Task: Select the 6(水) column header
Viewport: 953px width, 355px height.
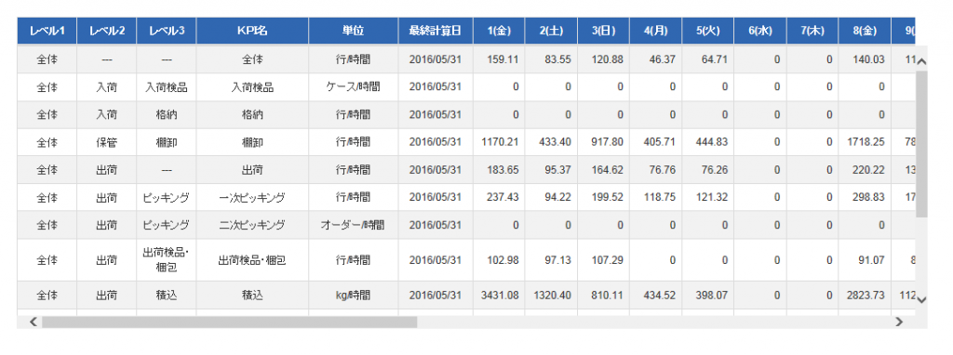Action: pos(760,31)
